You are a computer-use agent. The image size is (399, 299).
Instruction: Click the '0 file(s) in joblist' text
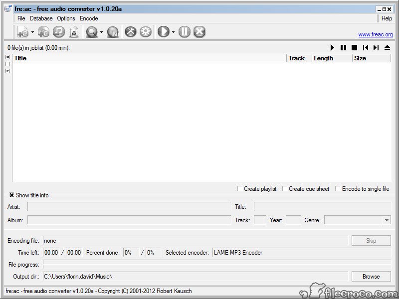tap(38, 48)
